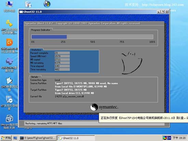Open the 我的电脑 desktop icon
This screenshot has width=188, height=141.
tap(9, 6)
